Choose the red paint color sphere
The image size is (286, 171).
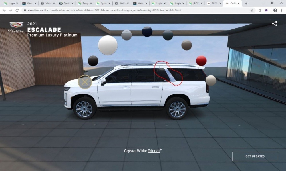point(201,61)
